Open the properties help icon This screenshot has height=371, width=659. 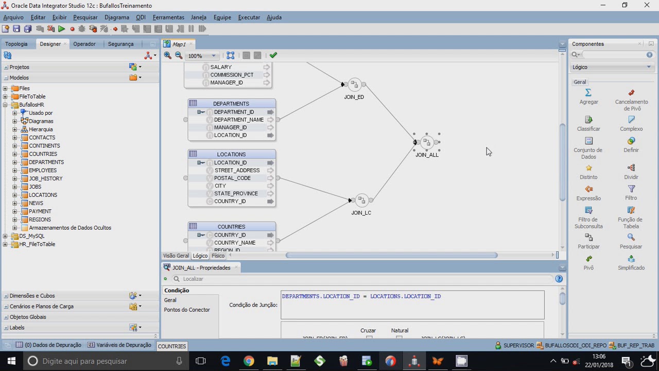tap(559, 279)
